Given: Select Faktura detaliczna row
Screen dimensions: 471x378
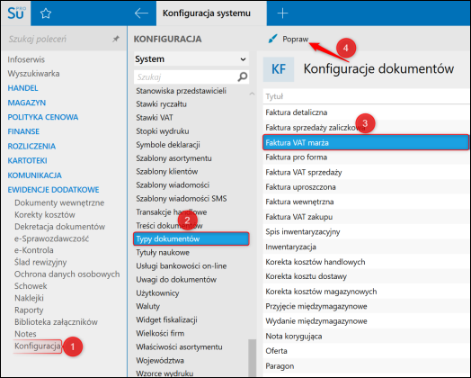Looking at the screenshot, I should click(367, 112).
